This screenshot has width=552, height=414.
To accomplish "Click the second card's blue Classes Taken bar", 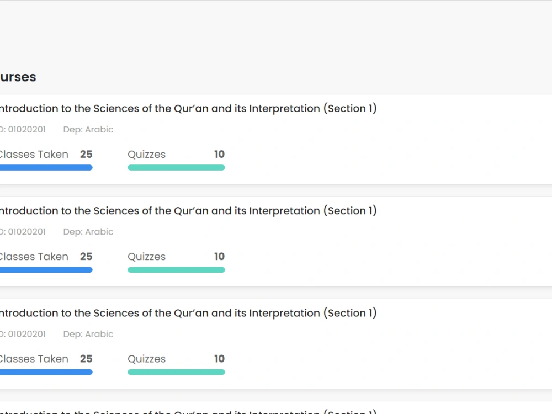I will pos(46,270).
